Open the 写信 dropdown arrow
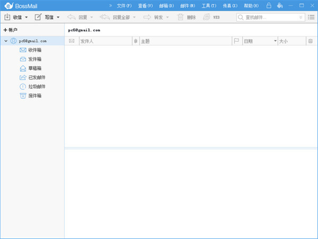This screenshot has height=239, width=318. point(58,17)
